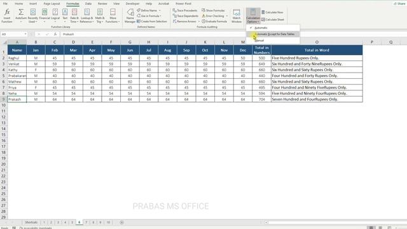Click the name cell Mathew
This screenshot has height=229, width=407.
[x=17, y=81]
